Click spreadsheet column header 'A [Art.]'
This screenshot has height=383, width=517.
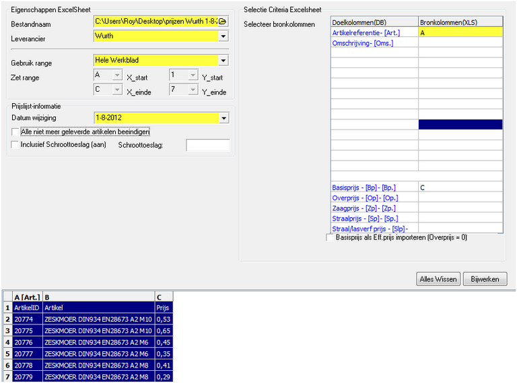click(28, 297)
